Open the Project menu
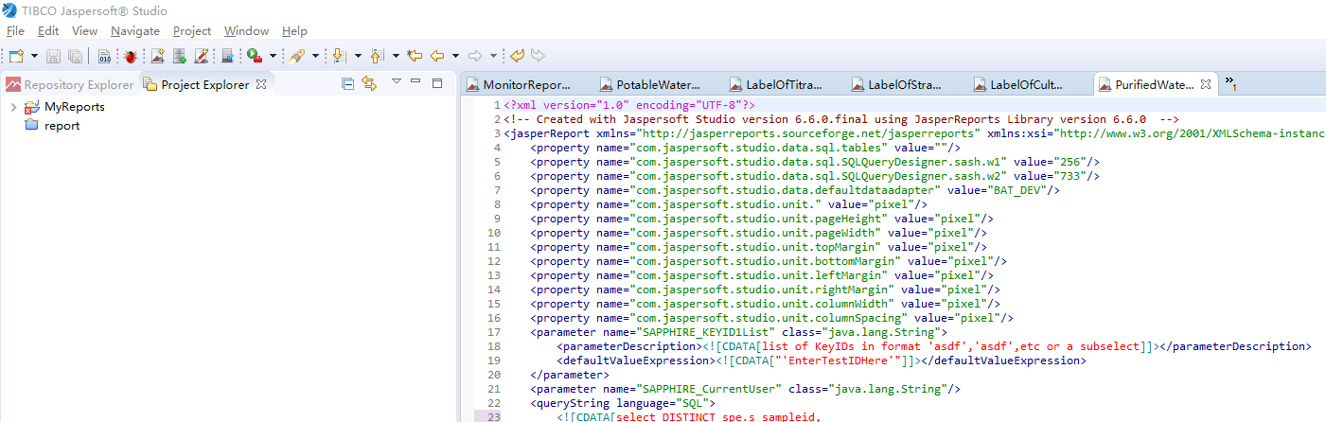 point(192,30)
